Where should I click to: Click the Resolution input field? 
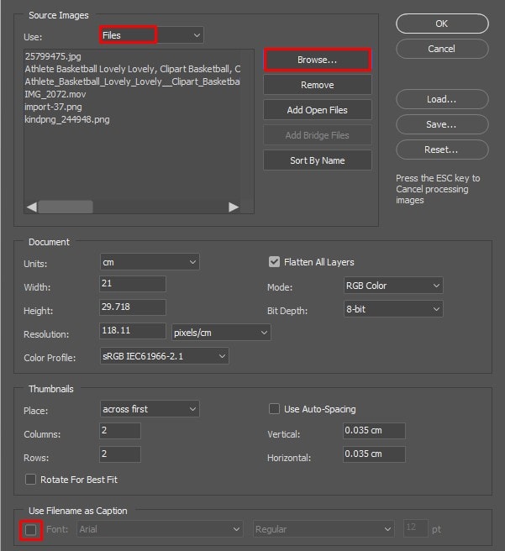(133, 331)
